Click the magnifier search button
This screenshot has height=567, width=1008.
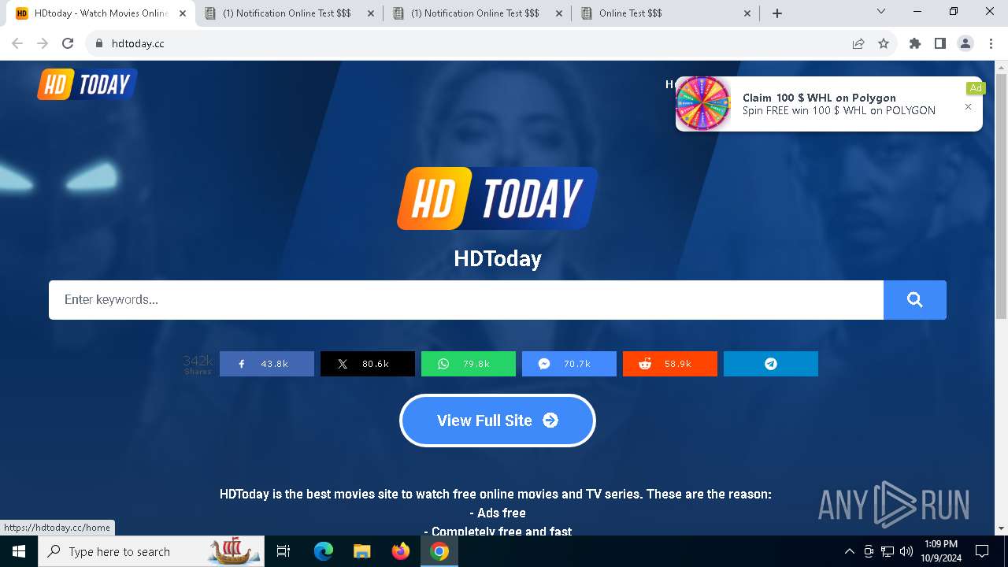pyautogui.click(x=914, y=300)
